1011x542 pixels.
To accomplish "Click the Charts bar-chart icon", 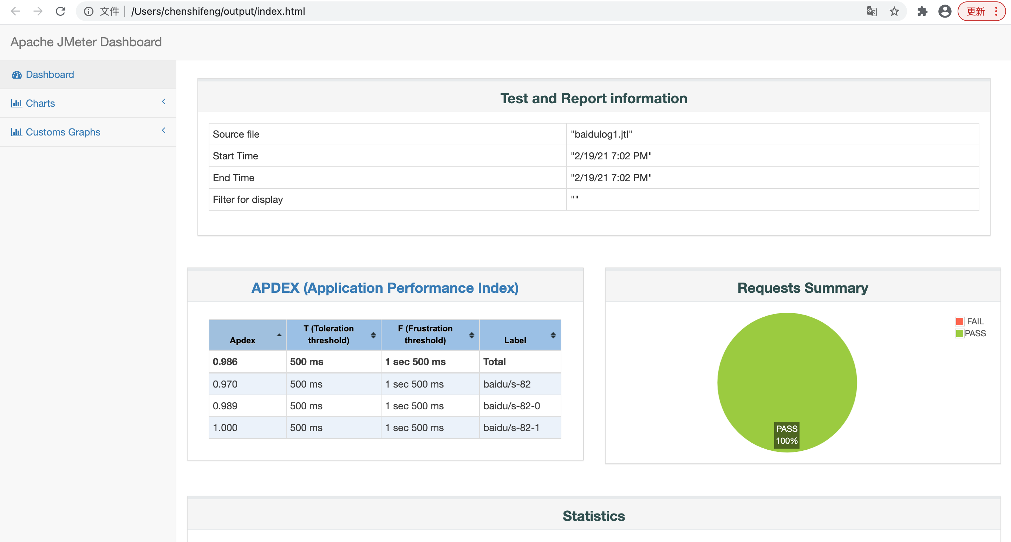I will point(17,103).
